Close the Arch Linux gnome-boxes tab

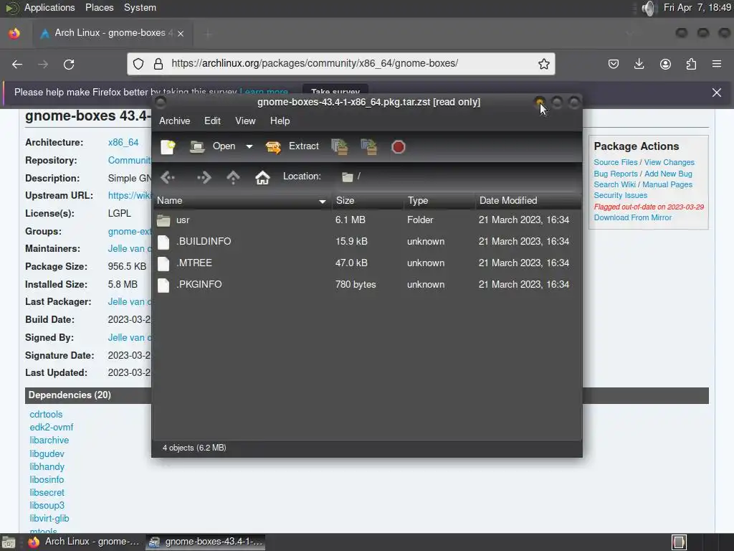(x=181, y=34)
